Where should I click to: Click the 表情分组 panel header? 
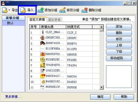(14, 18)
